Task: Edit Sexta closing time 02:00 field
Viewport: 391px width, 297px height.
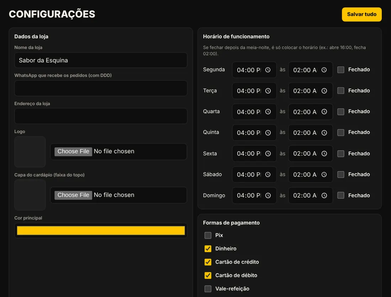Action: [x=310, y=154]
